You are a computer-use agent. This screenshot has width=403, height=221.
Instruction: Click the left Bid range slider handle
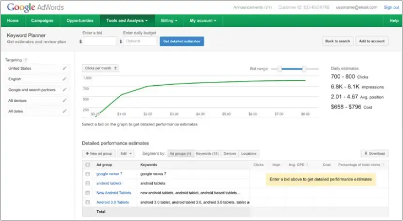click(x=280, y=69)
